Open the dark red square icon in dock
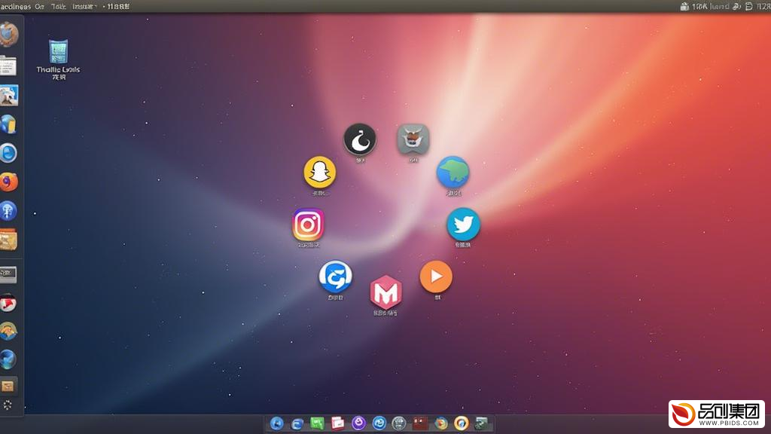Viewport: 771px width, 434px height. 420,423
